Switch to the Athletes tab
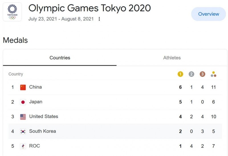This screenshot has width=228, height=156. (x=172, y=58)
